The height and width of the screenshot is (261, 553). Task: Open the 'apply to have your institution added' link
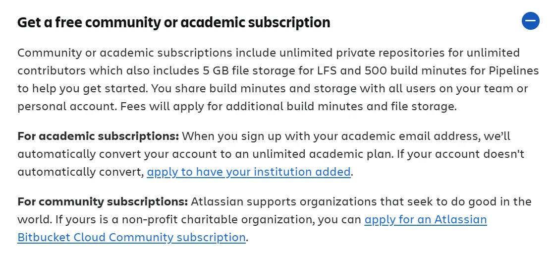click(249, 172)
